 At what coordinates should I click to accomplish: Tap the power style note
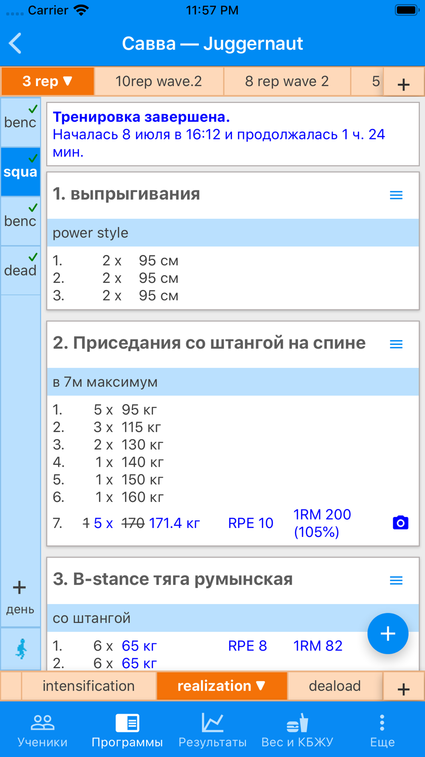coord(233,233)
